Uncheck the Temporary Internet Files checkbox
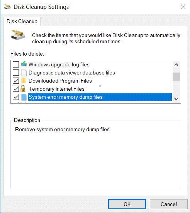 click(16, 89)
